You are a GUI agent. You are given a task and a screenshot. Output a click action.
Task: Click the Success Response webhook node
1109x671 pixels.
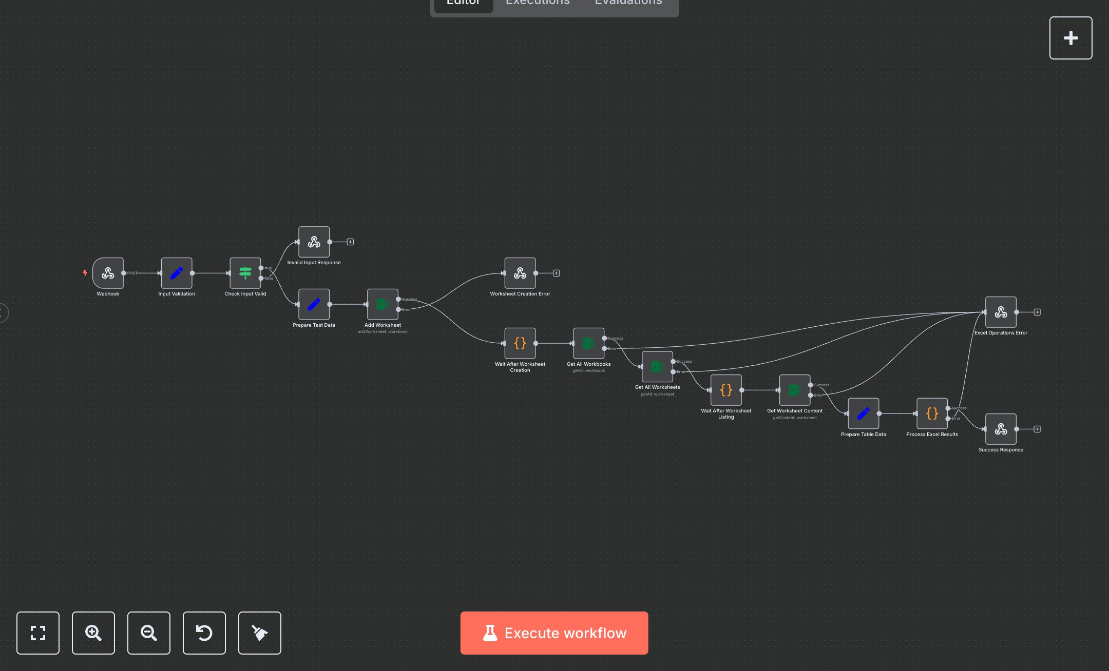click(x=1001, y=429)
